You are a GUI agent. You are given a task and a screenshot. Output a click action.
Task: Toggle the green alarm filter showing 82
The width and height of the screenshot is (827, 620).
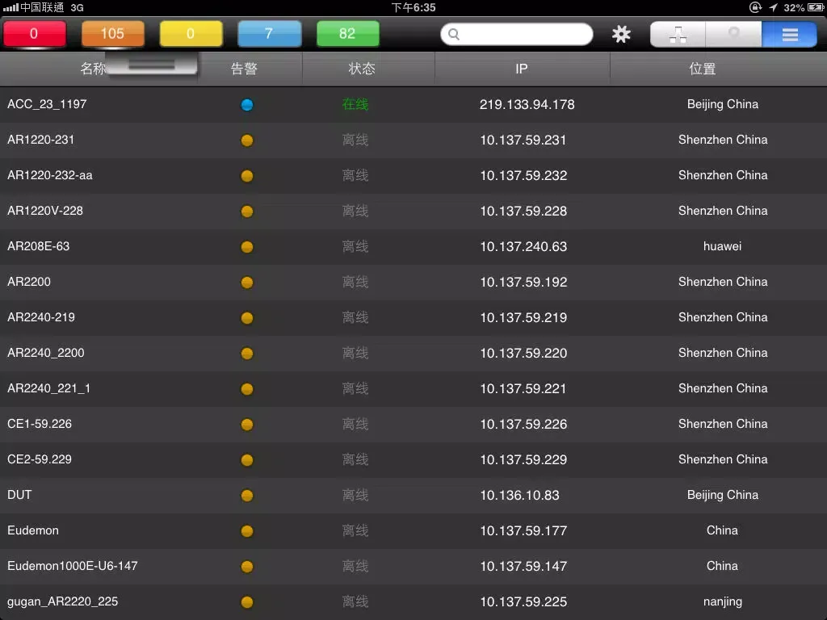tap(347, 34)
